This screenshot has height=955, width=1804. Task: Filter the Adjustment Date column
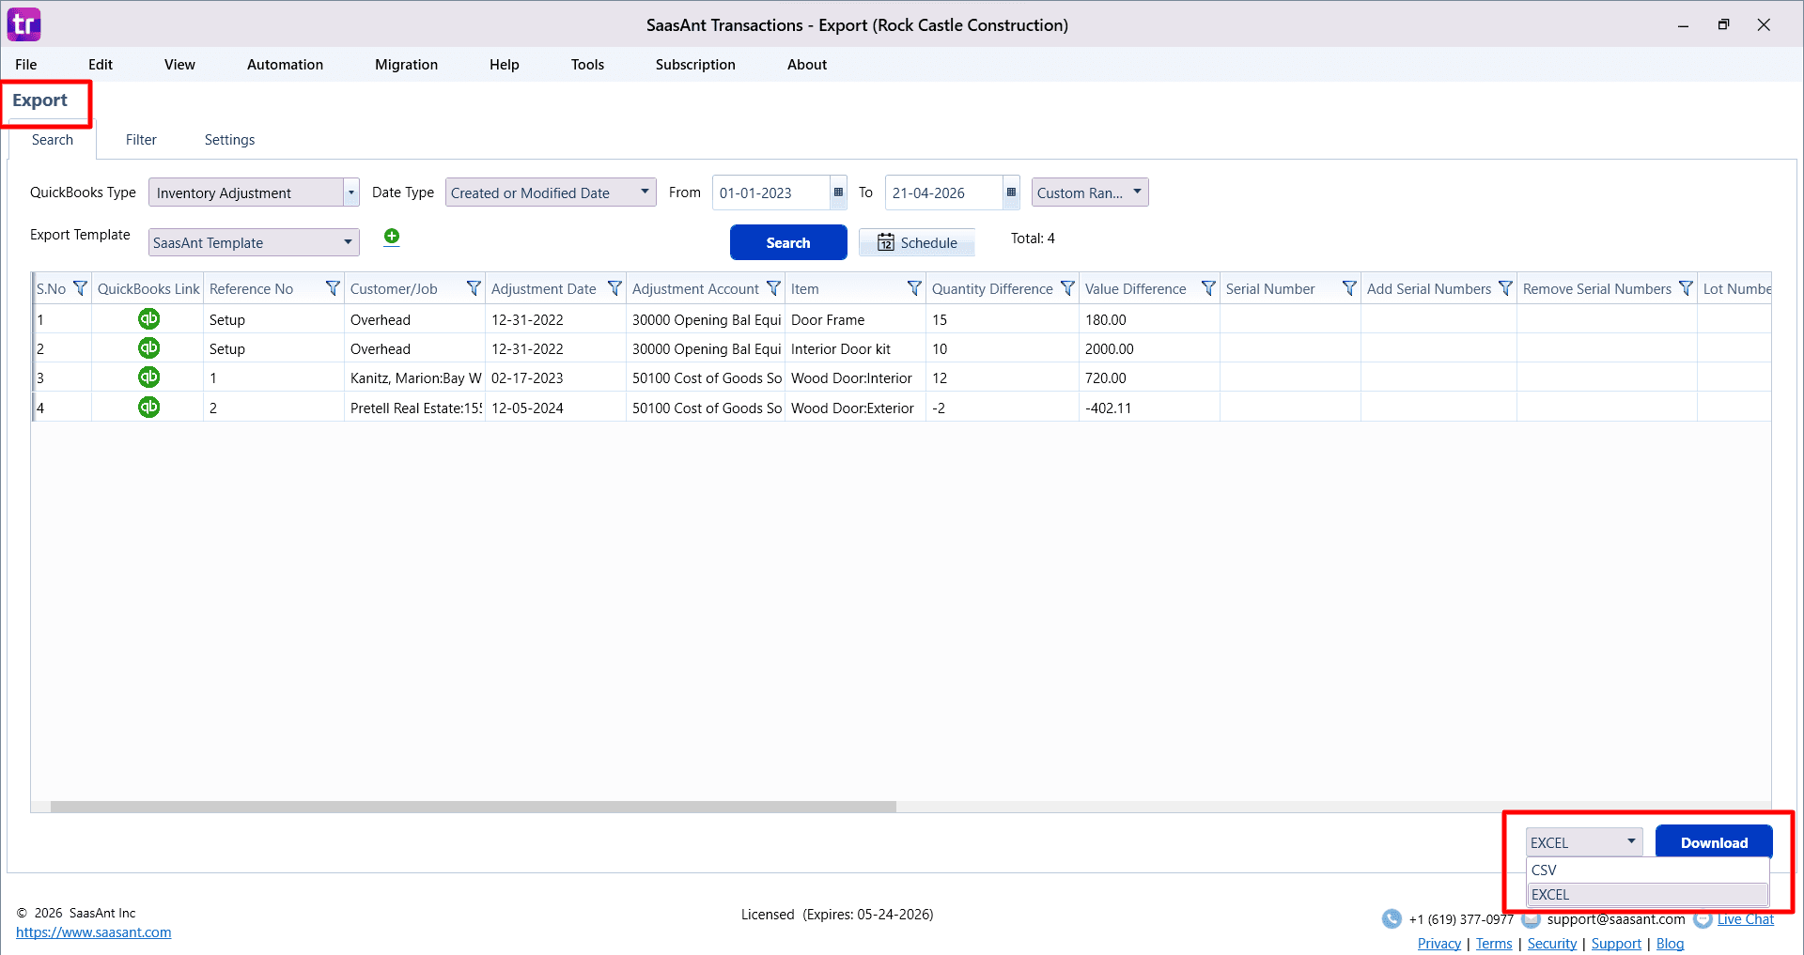pos(614,288)
